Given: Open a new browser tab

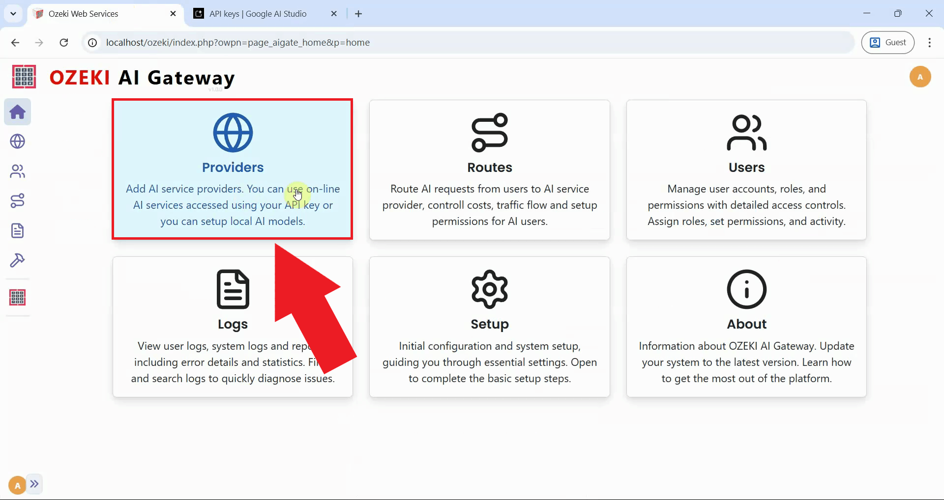Looking at the screenshot, I should coord(358,14).
